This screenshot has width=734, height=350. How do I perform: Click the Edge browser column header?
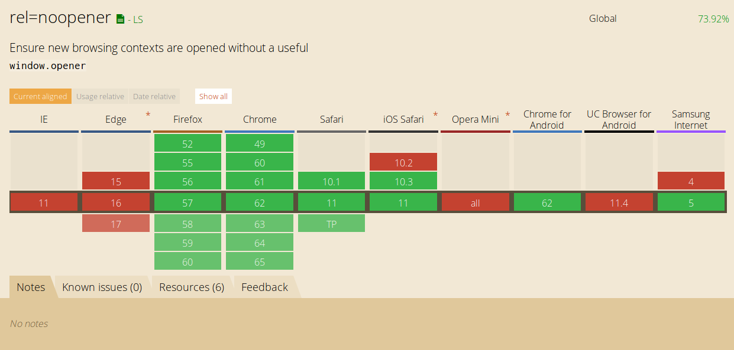(116, 120)
